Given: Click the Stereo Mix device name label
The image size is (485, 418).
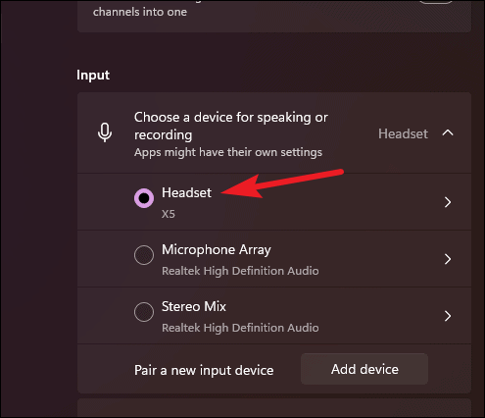Looking at the screenshot, I should 194,307.
